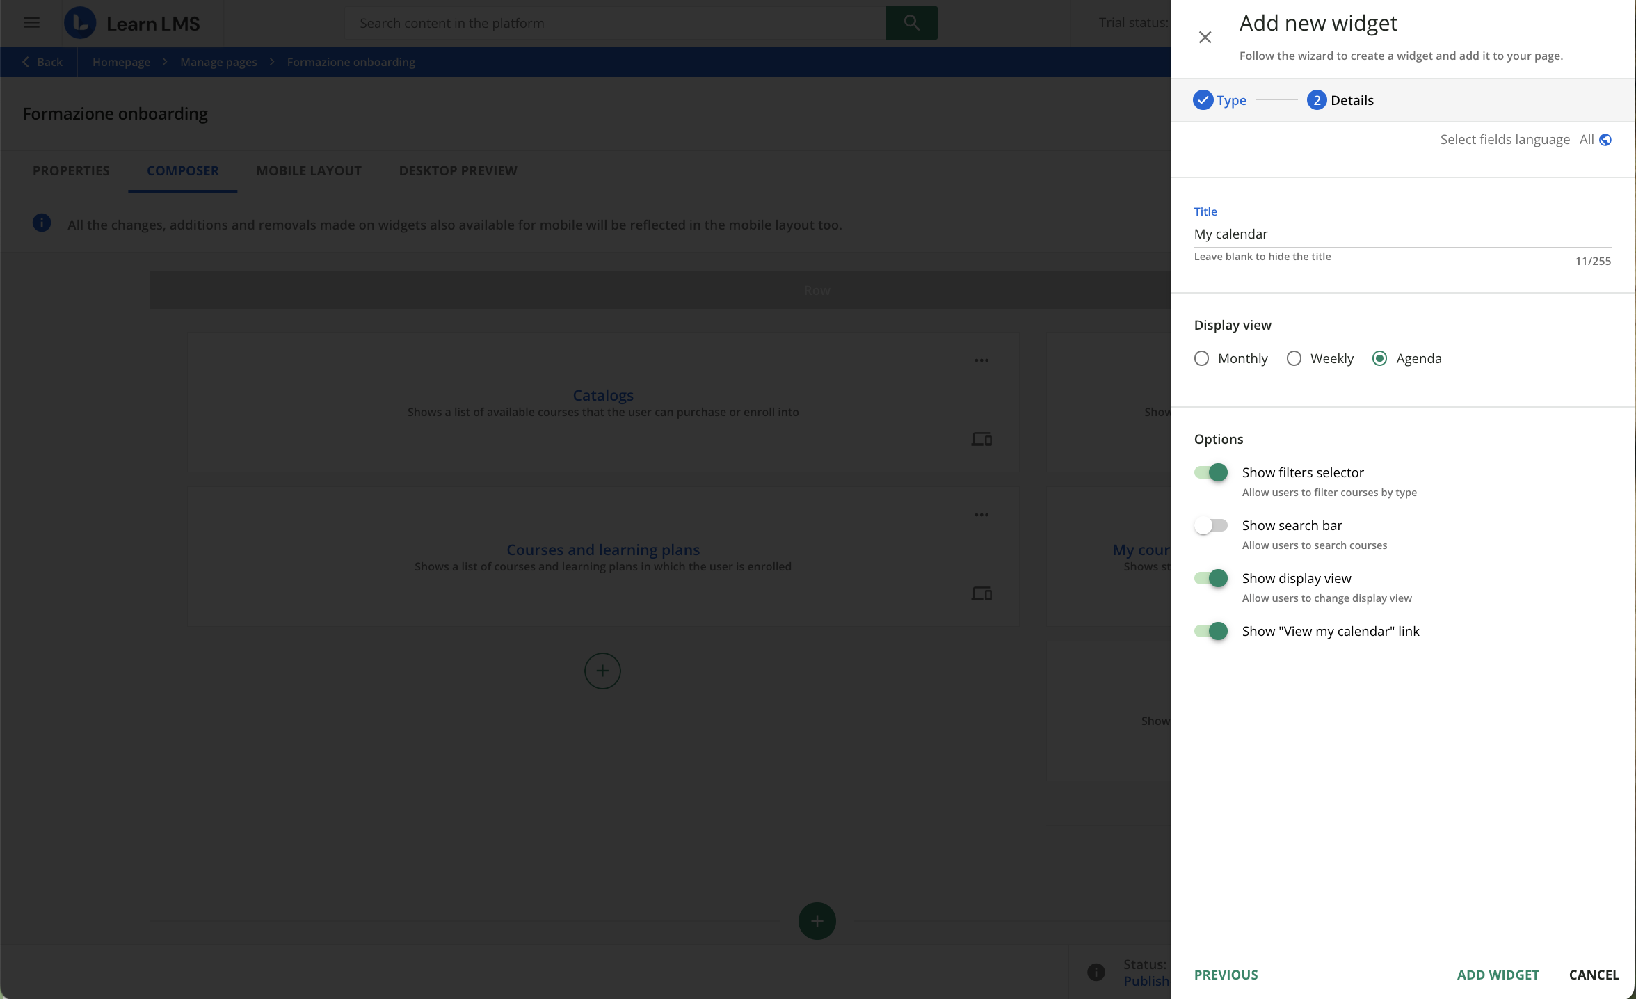Click 'Leave blank to hide the title' hint
The height and width of the screenshot is (999, 1636).
click(1262, 257)
